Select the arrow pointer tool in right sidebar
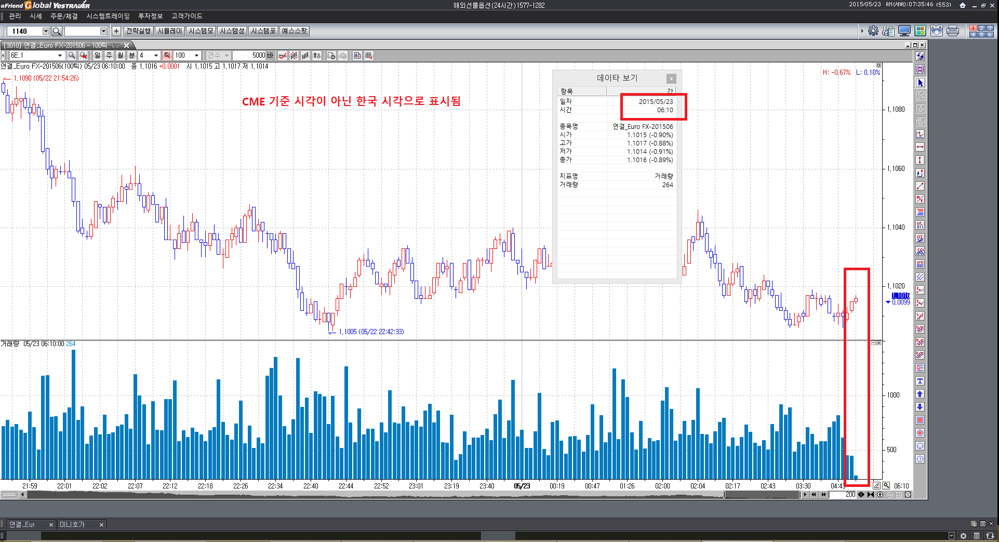The height and width of the screenshot is (542, 999). point(920,83)
